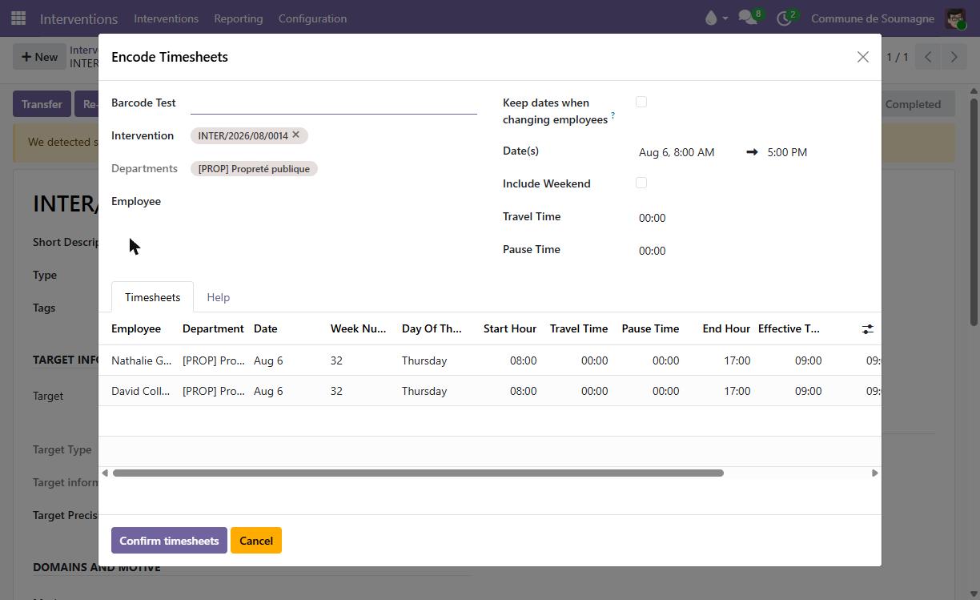
Task: Sort by Date column header
Action: (x=266, y=328)
